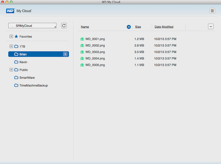Zoom the WD My Cloud window

pyautogui.click(x=11, y=2)
